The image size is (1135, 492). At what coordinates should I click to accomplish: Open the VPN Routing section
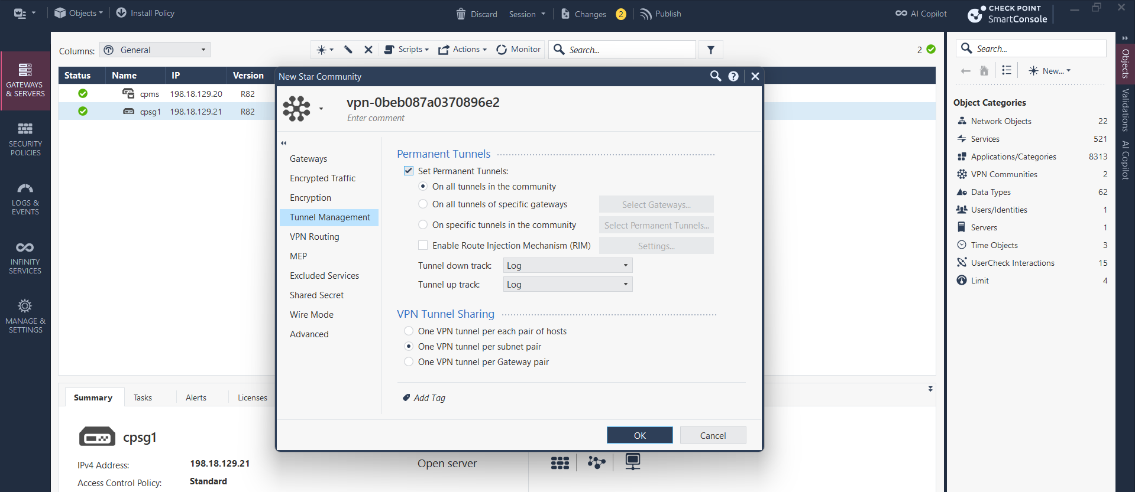[315, 237]
